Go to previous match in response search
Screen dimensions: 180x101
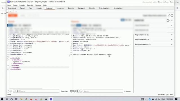click(x=78, y=91)
